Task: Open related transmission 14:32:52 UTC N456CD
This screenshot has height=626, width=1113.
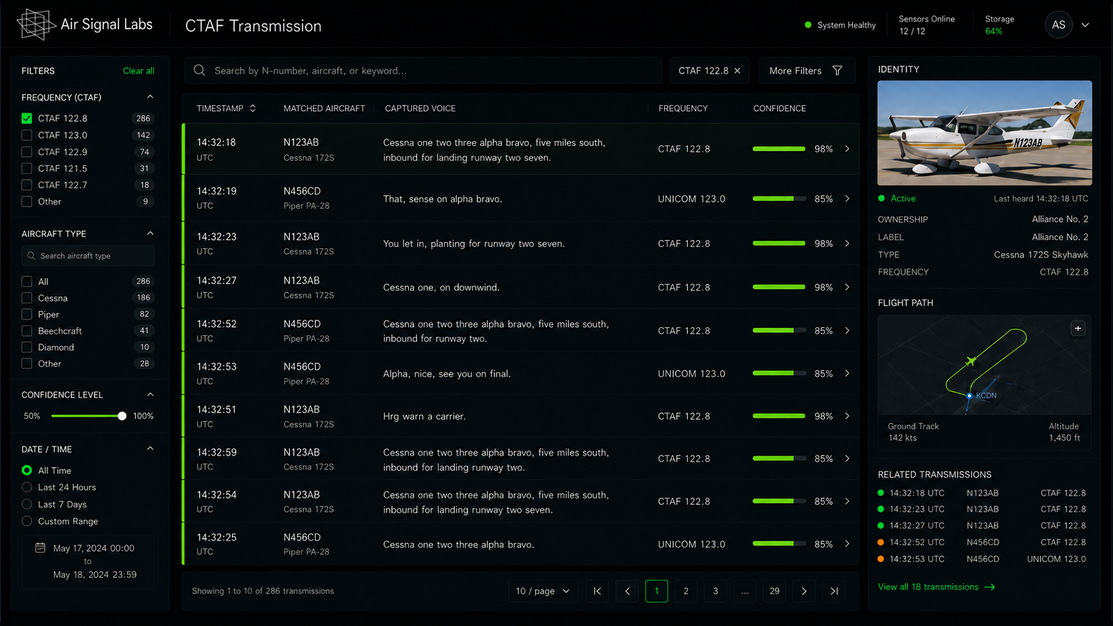Action: 982,542
